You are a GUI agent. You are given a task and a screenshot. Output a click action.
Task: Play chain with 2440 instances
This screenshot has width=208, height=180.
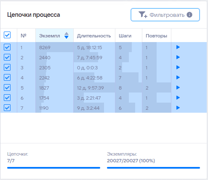click(x=178, y=57)
